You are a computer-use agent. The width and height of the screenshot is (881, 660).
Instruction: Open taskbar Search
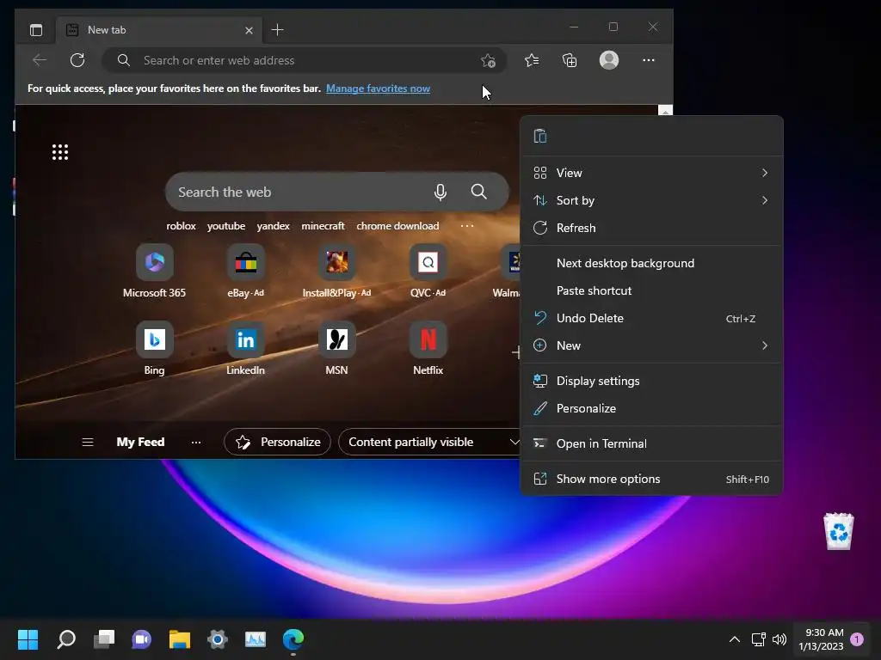point(66,639)
